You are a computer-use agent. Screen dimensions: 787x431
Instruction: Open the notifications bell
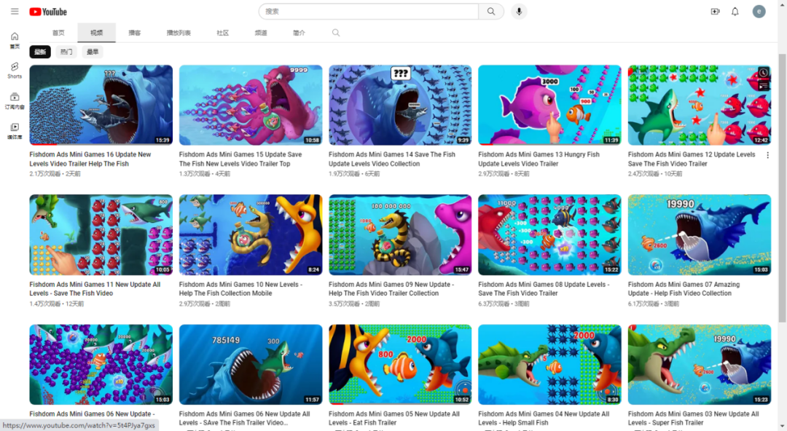click(x=735, y=12)
